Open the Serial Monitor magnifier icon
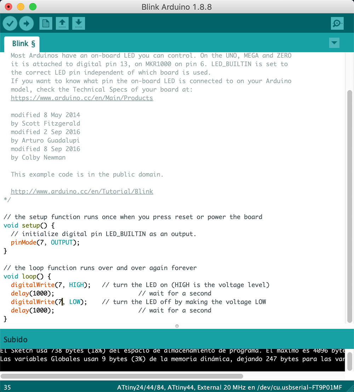 pyautogui.click(x=337, y=23)
